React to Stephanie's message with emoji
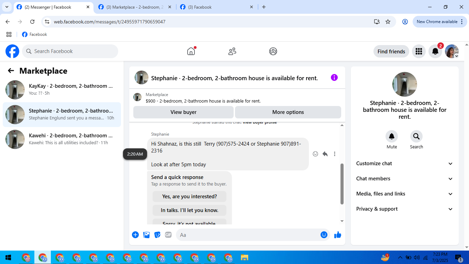 pyautogui.click(x=315, y=154)
